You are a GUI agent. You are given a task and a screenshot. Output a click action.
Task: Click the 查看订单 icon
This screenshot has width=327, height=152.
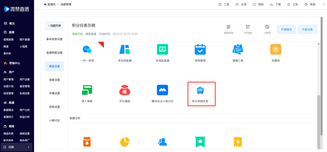coord(238,49)
